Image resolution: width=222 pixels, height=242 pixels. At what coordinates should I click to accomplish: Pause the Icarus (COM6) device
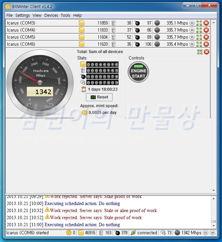192,44
